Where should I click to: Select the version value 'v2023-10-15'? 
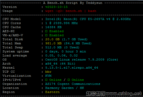pos(56,7)
